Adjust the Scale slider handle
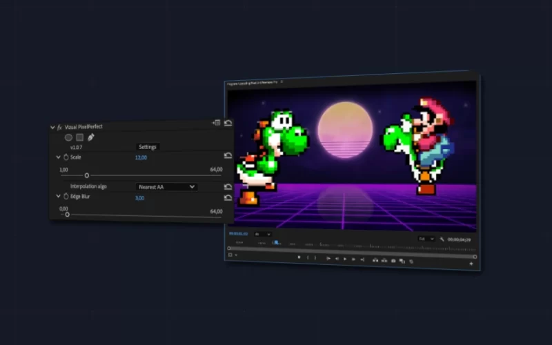 pyautogui.click(x=87, y=175)
